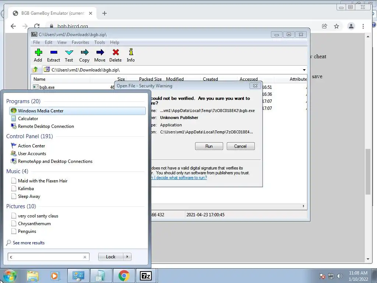Click the 7-Zip address path field
Screen dimensions: 377x283
(x=172, y=70)
